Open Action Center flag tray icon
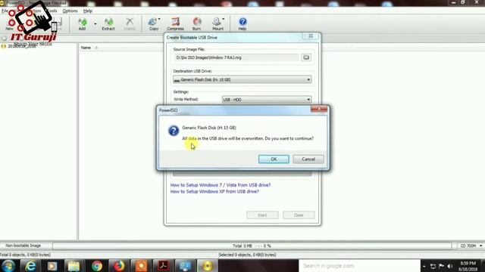 tap(441, 266)
